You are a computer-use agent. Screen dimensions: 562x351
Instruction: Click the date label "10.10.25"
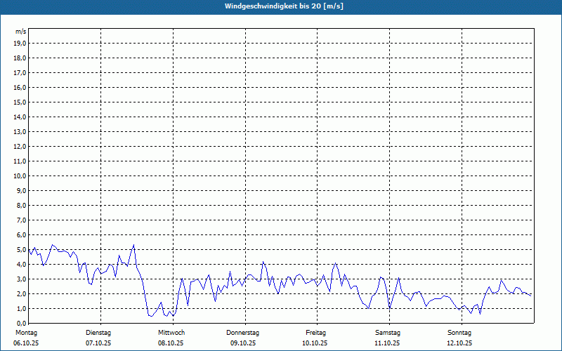click(x=315, y=343)
